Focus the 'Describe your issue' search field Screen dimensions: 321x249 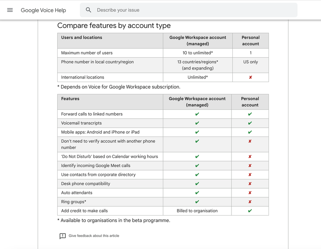pyautogui.click(x=189, y=10)
